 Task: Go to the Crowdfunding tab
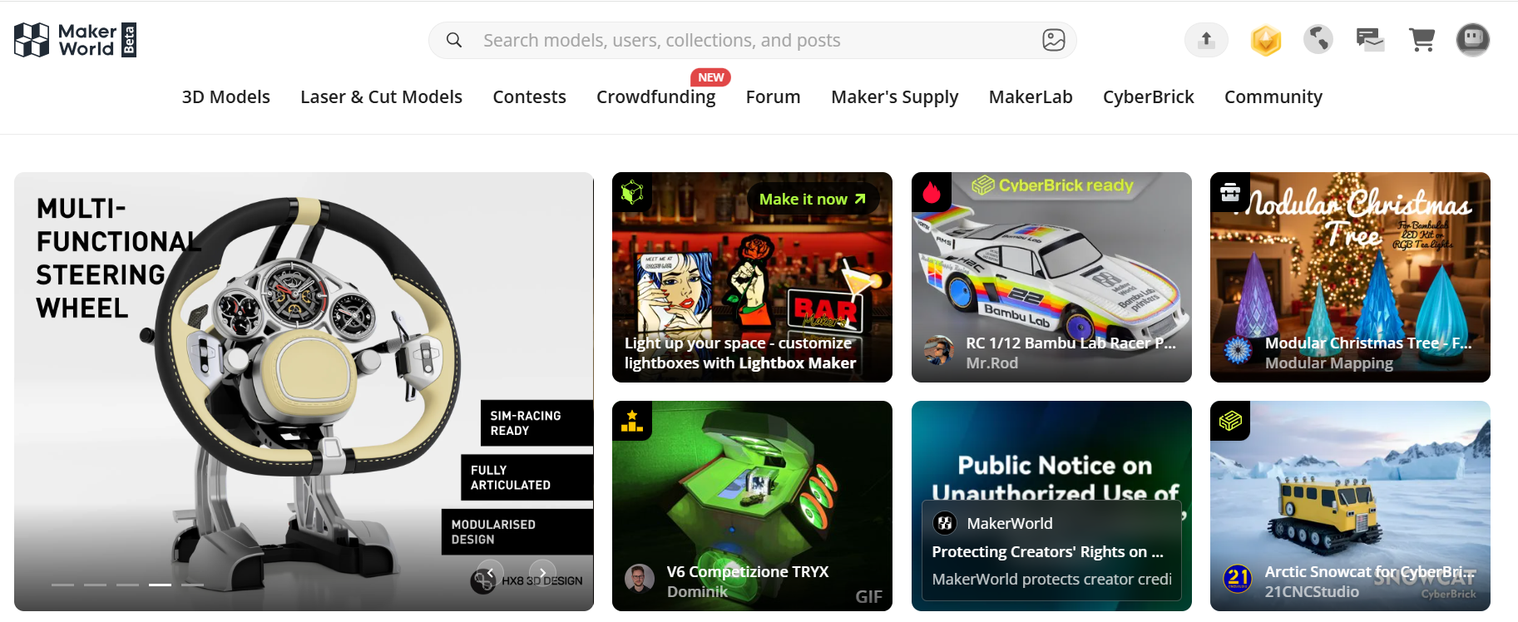[655, 96]
